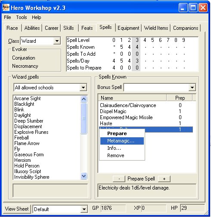Expand the Default sheet dropdown

(x=84, y=209)
